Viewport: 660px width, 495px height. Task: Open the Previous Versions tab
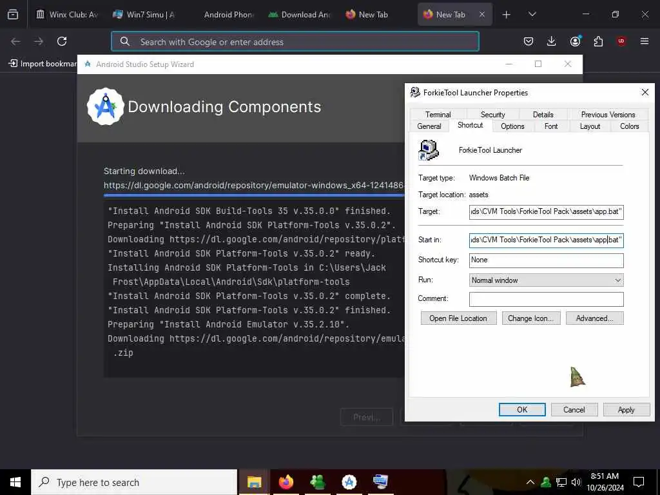pos(608,115)
